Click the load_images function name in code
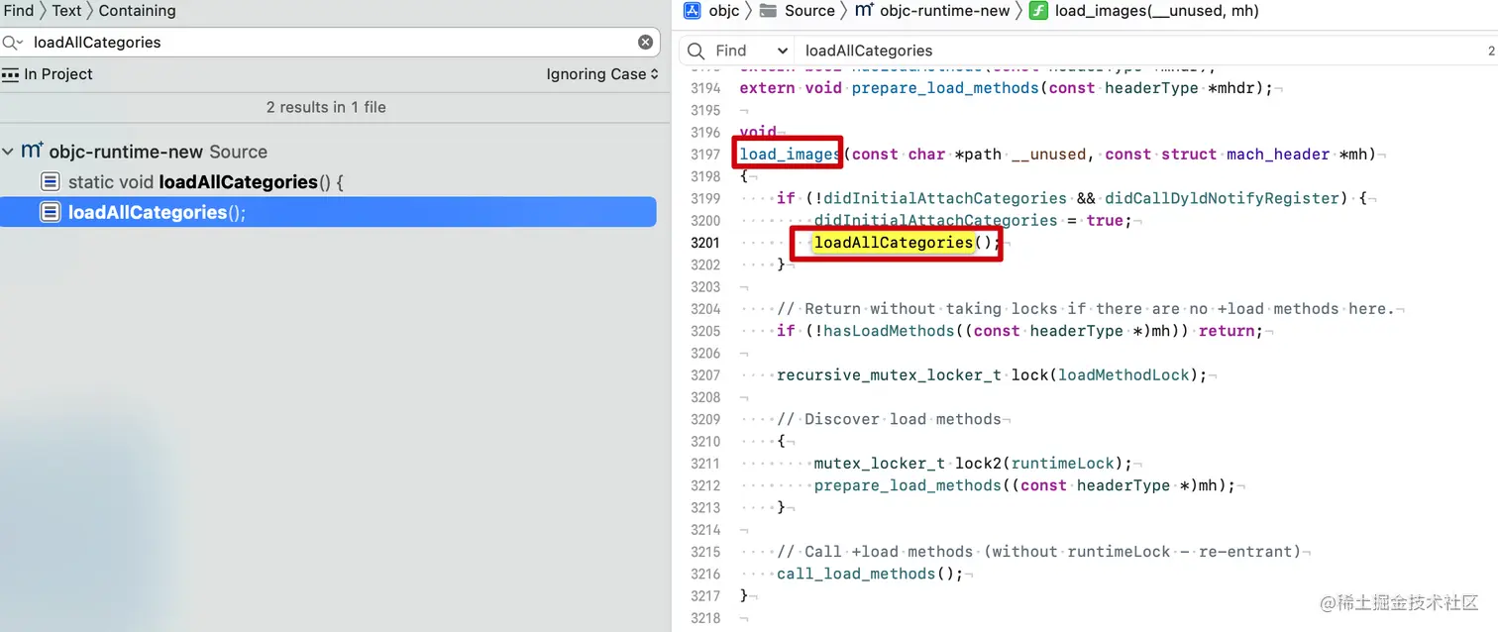This screenshot has width=1498, height=632. pyautogui.click(x=790, y=155)
